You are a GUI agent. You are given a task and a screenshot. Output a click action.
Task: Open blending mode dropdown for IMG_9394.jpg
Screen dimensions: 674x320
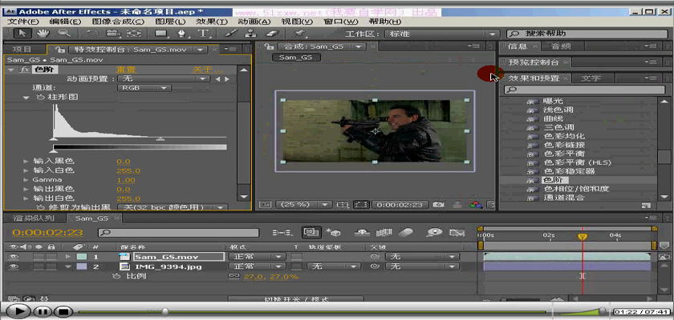tap(256, 266)
